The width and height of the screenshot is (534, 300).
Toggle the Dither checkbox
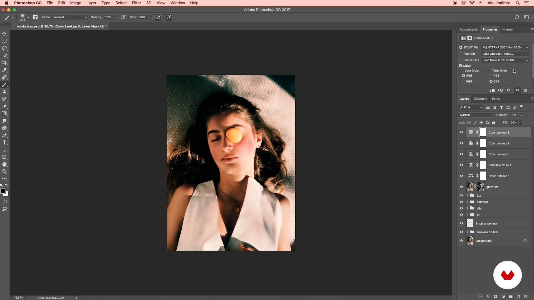460,66
